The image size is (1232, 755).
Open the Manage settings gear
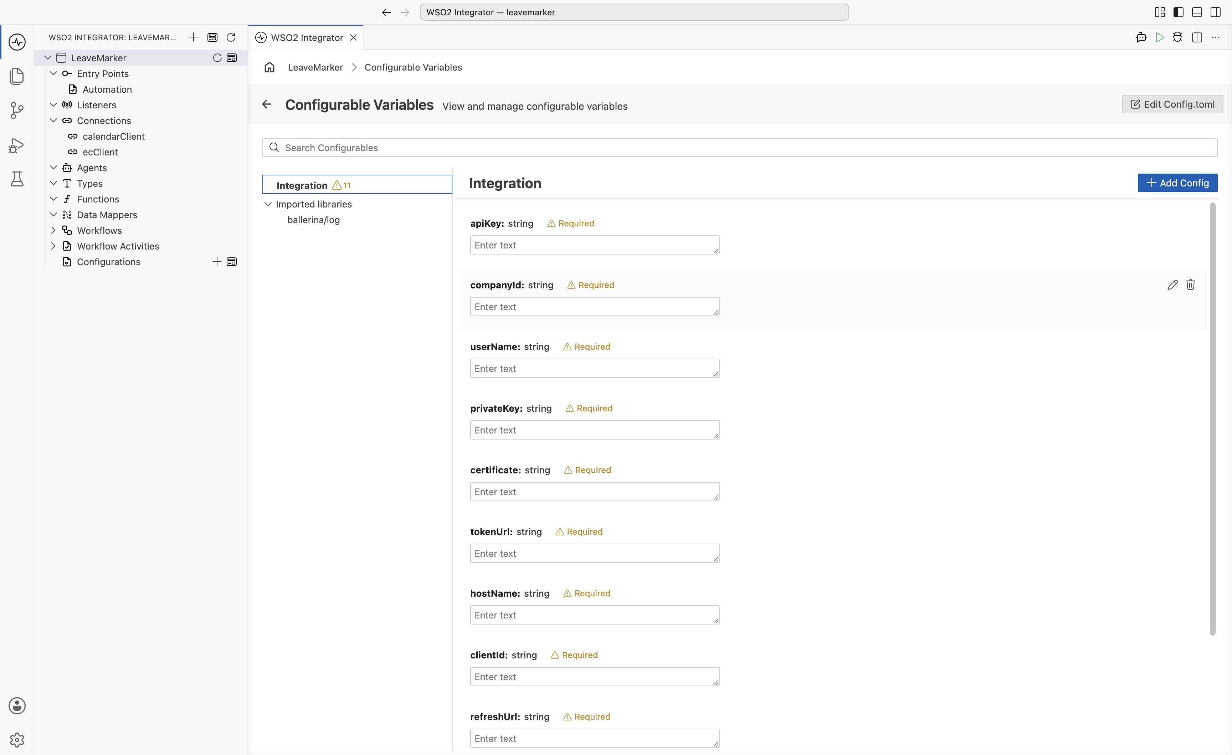[17, 740]
